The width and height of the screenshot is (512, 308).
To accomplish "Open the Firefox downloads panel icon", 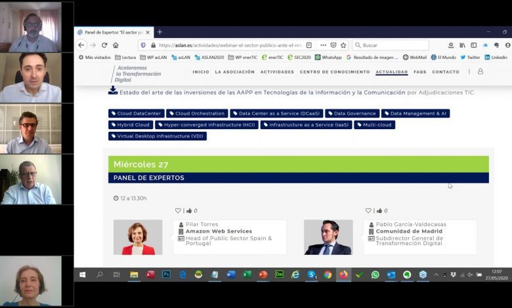I will (451, 45).
